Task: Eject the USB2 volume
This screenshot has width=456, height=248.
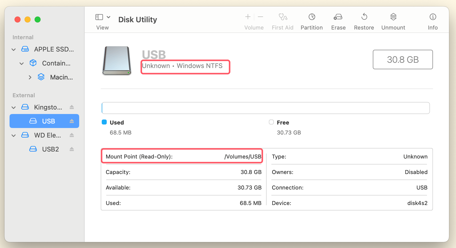Action: click(72, 149)
